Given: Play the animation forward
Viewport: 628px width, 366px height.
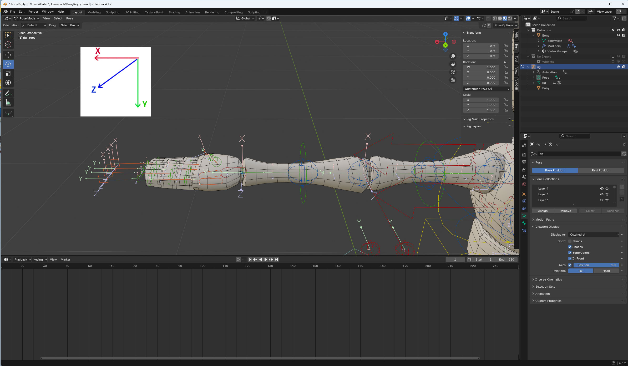Looking at the screenshot, I should tap(266, 260).
